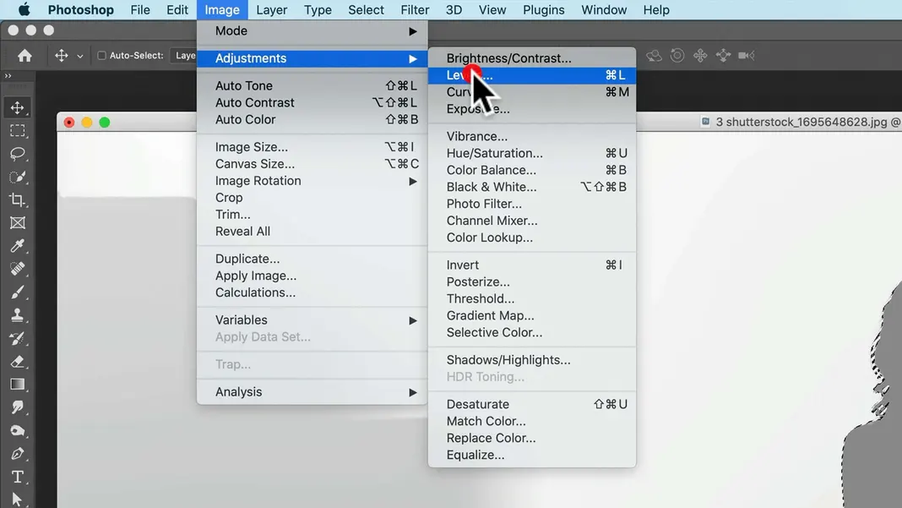902x508 pixels.
Task: Click the 3D slide icon
Action: click(723, 55)
